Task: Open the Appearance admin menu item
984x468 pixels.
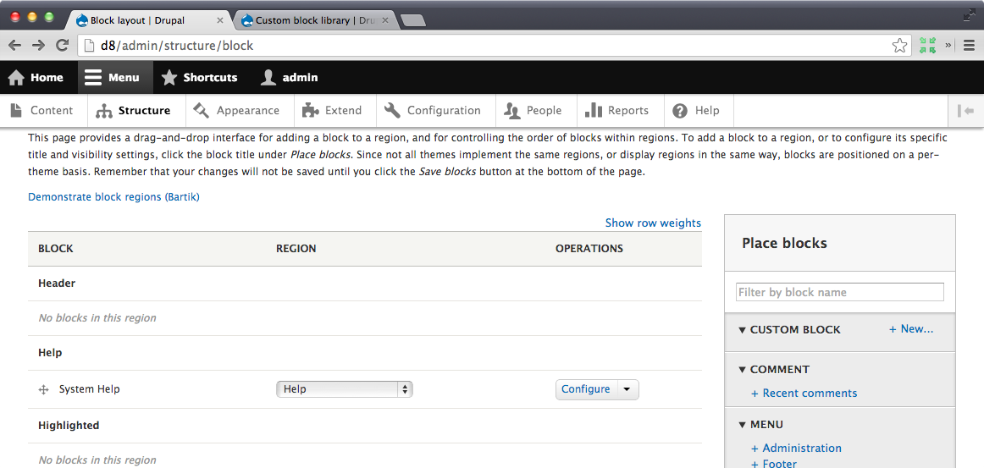Action: coord(240,110)
